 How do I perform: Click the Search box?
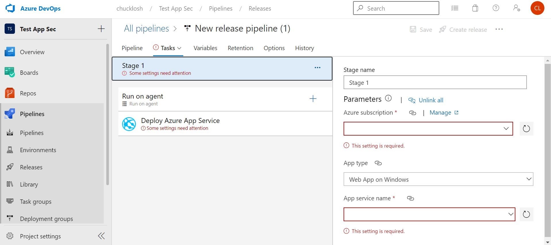click(x=396, y=8)
